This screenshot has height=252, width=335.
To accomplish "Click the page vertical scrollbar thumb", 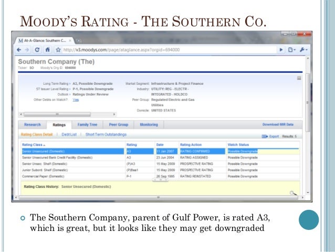I will [308, 103].
